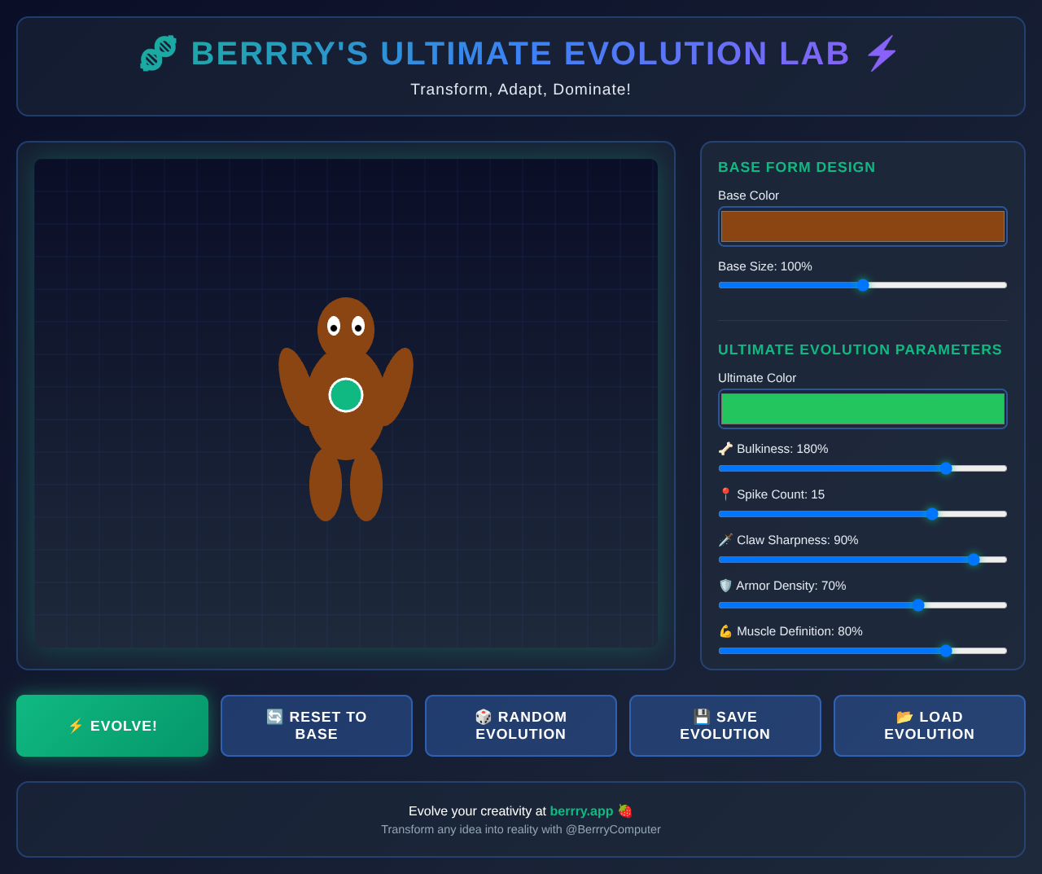Click the reset arrows icon on Reset To Base
The image size is (1042, 874).
pos(273,717)
